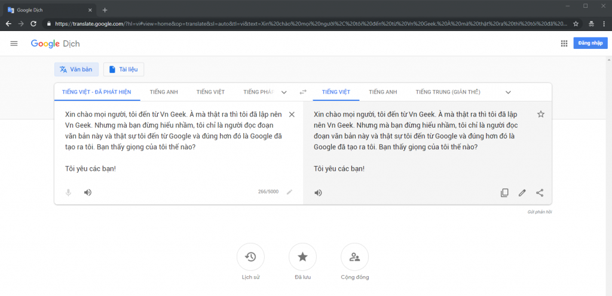Suggest an edit to the translation
Viewport: 612px width, 296px height.
point(522,193)
